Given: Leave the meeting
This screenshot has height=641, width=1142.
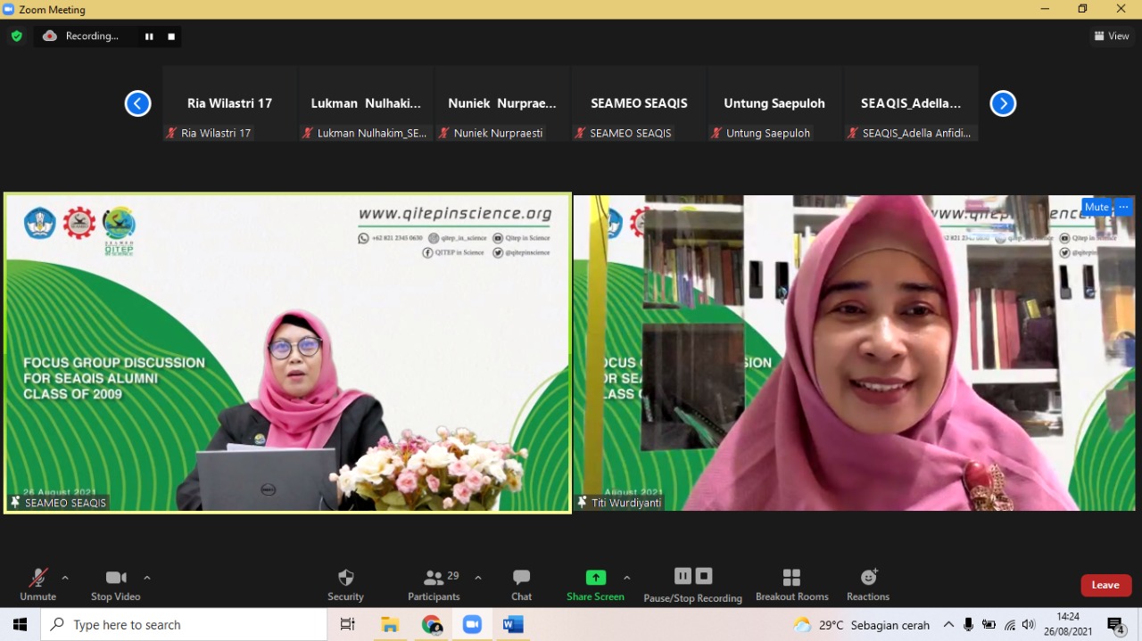Looking at the screenshot, I should click(1105, 585).
